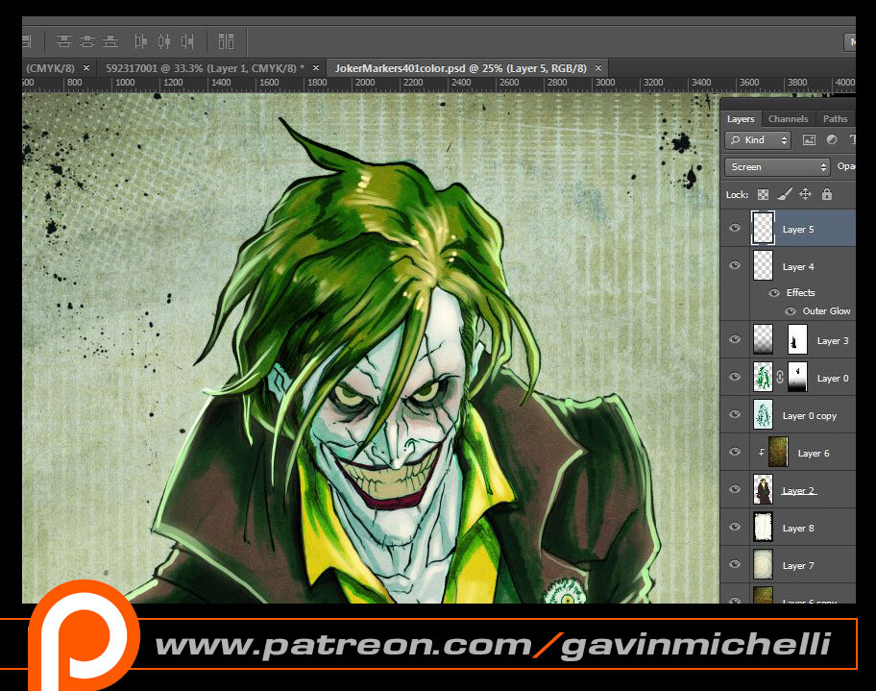Click the Outer Glow effect label
The image size is (876, 691).
(x=826, y=310)
